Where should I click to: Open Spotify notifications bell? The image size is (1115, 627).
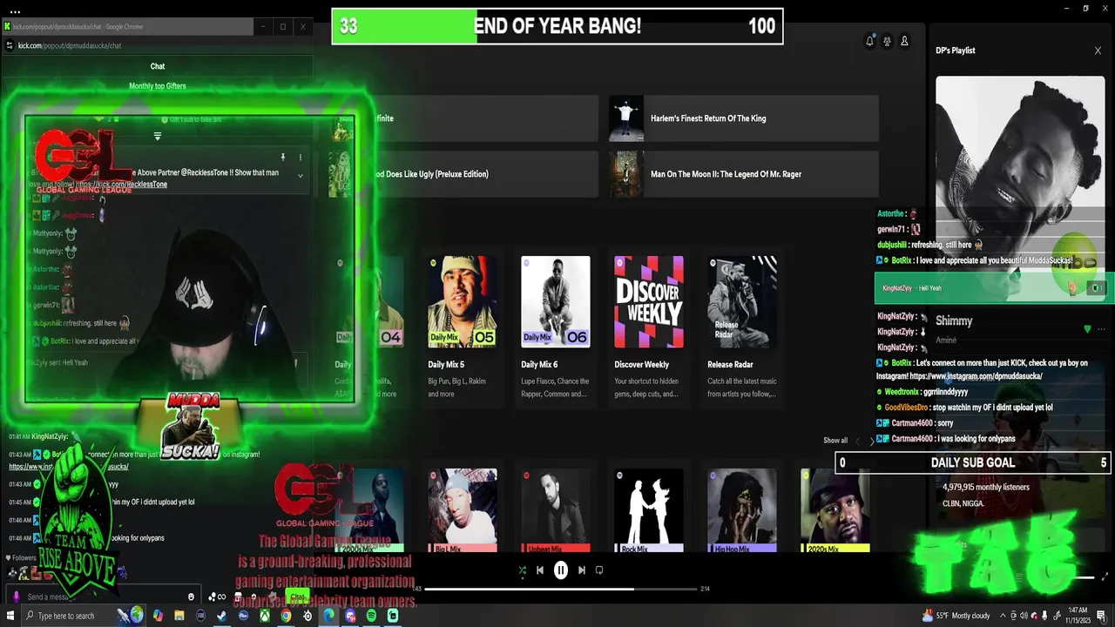tap(869, 41)
